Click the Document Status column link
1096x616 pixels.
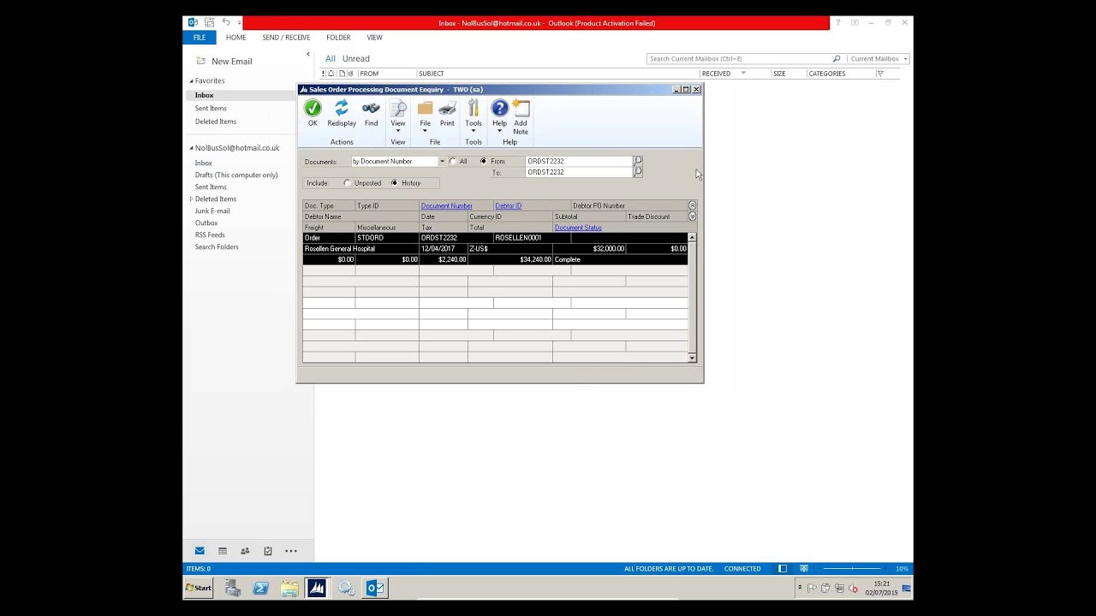point(578,228)
